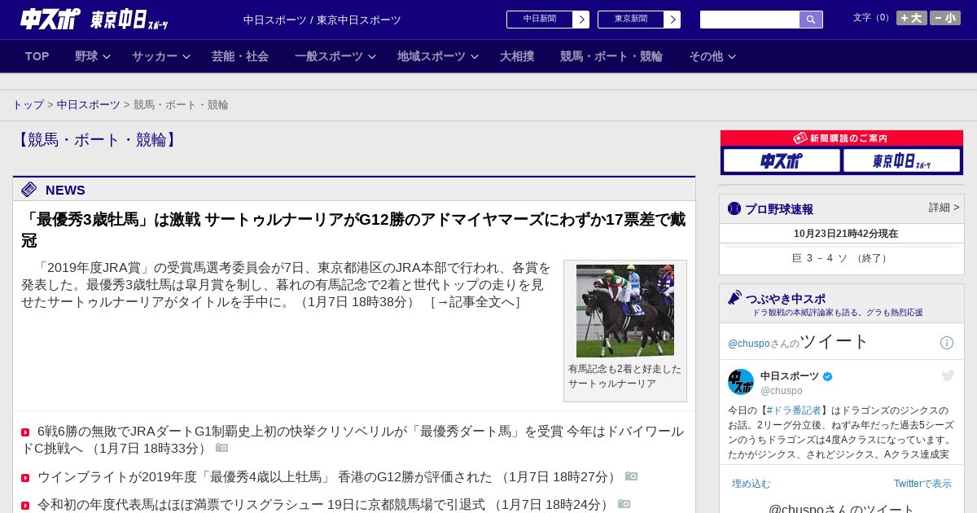Viewport: 977px width, 513px height.
Task: Open the 芸能・社会 menu item
Action: (x=240, y=56)
